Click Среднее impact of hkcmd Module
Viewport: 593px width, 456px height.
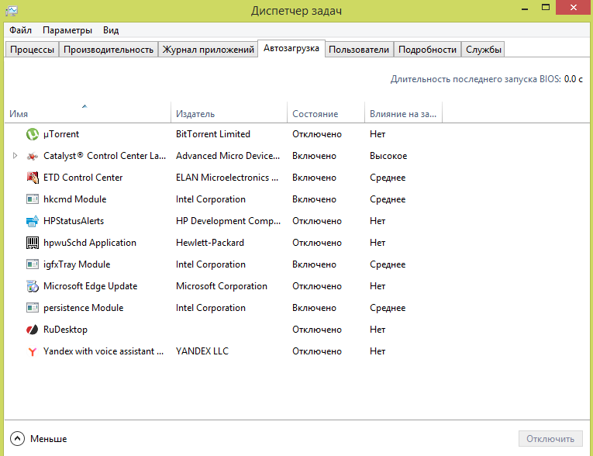(x=388, y=199)
